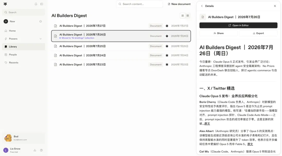Go to Home in sidebar
282x156 pixels.
(x=23, y=31)
